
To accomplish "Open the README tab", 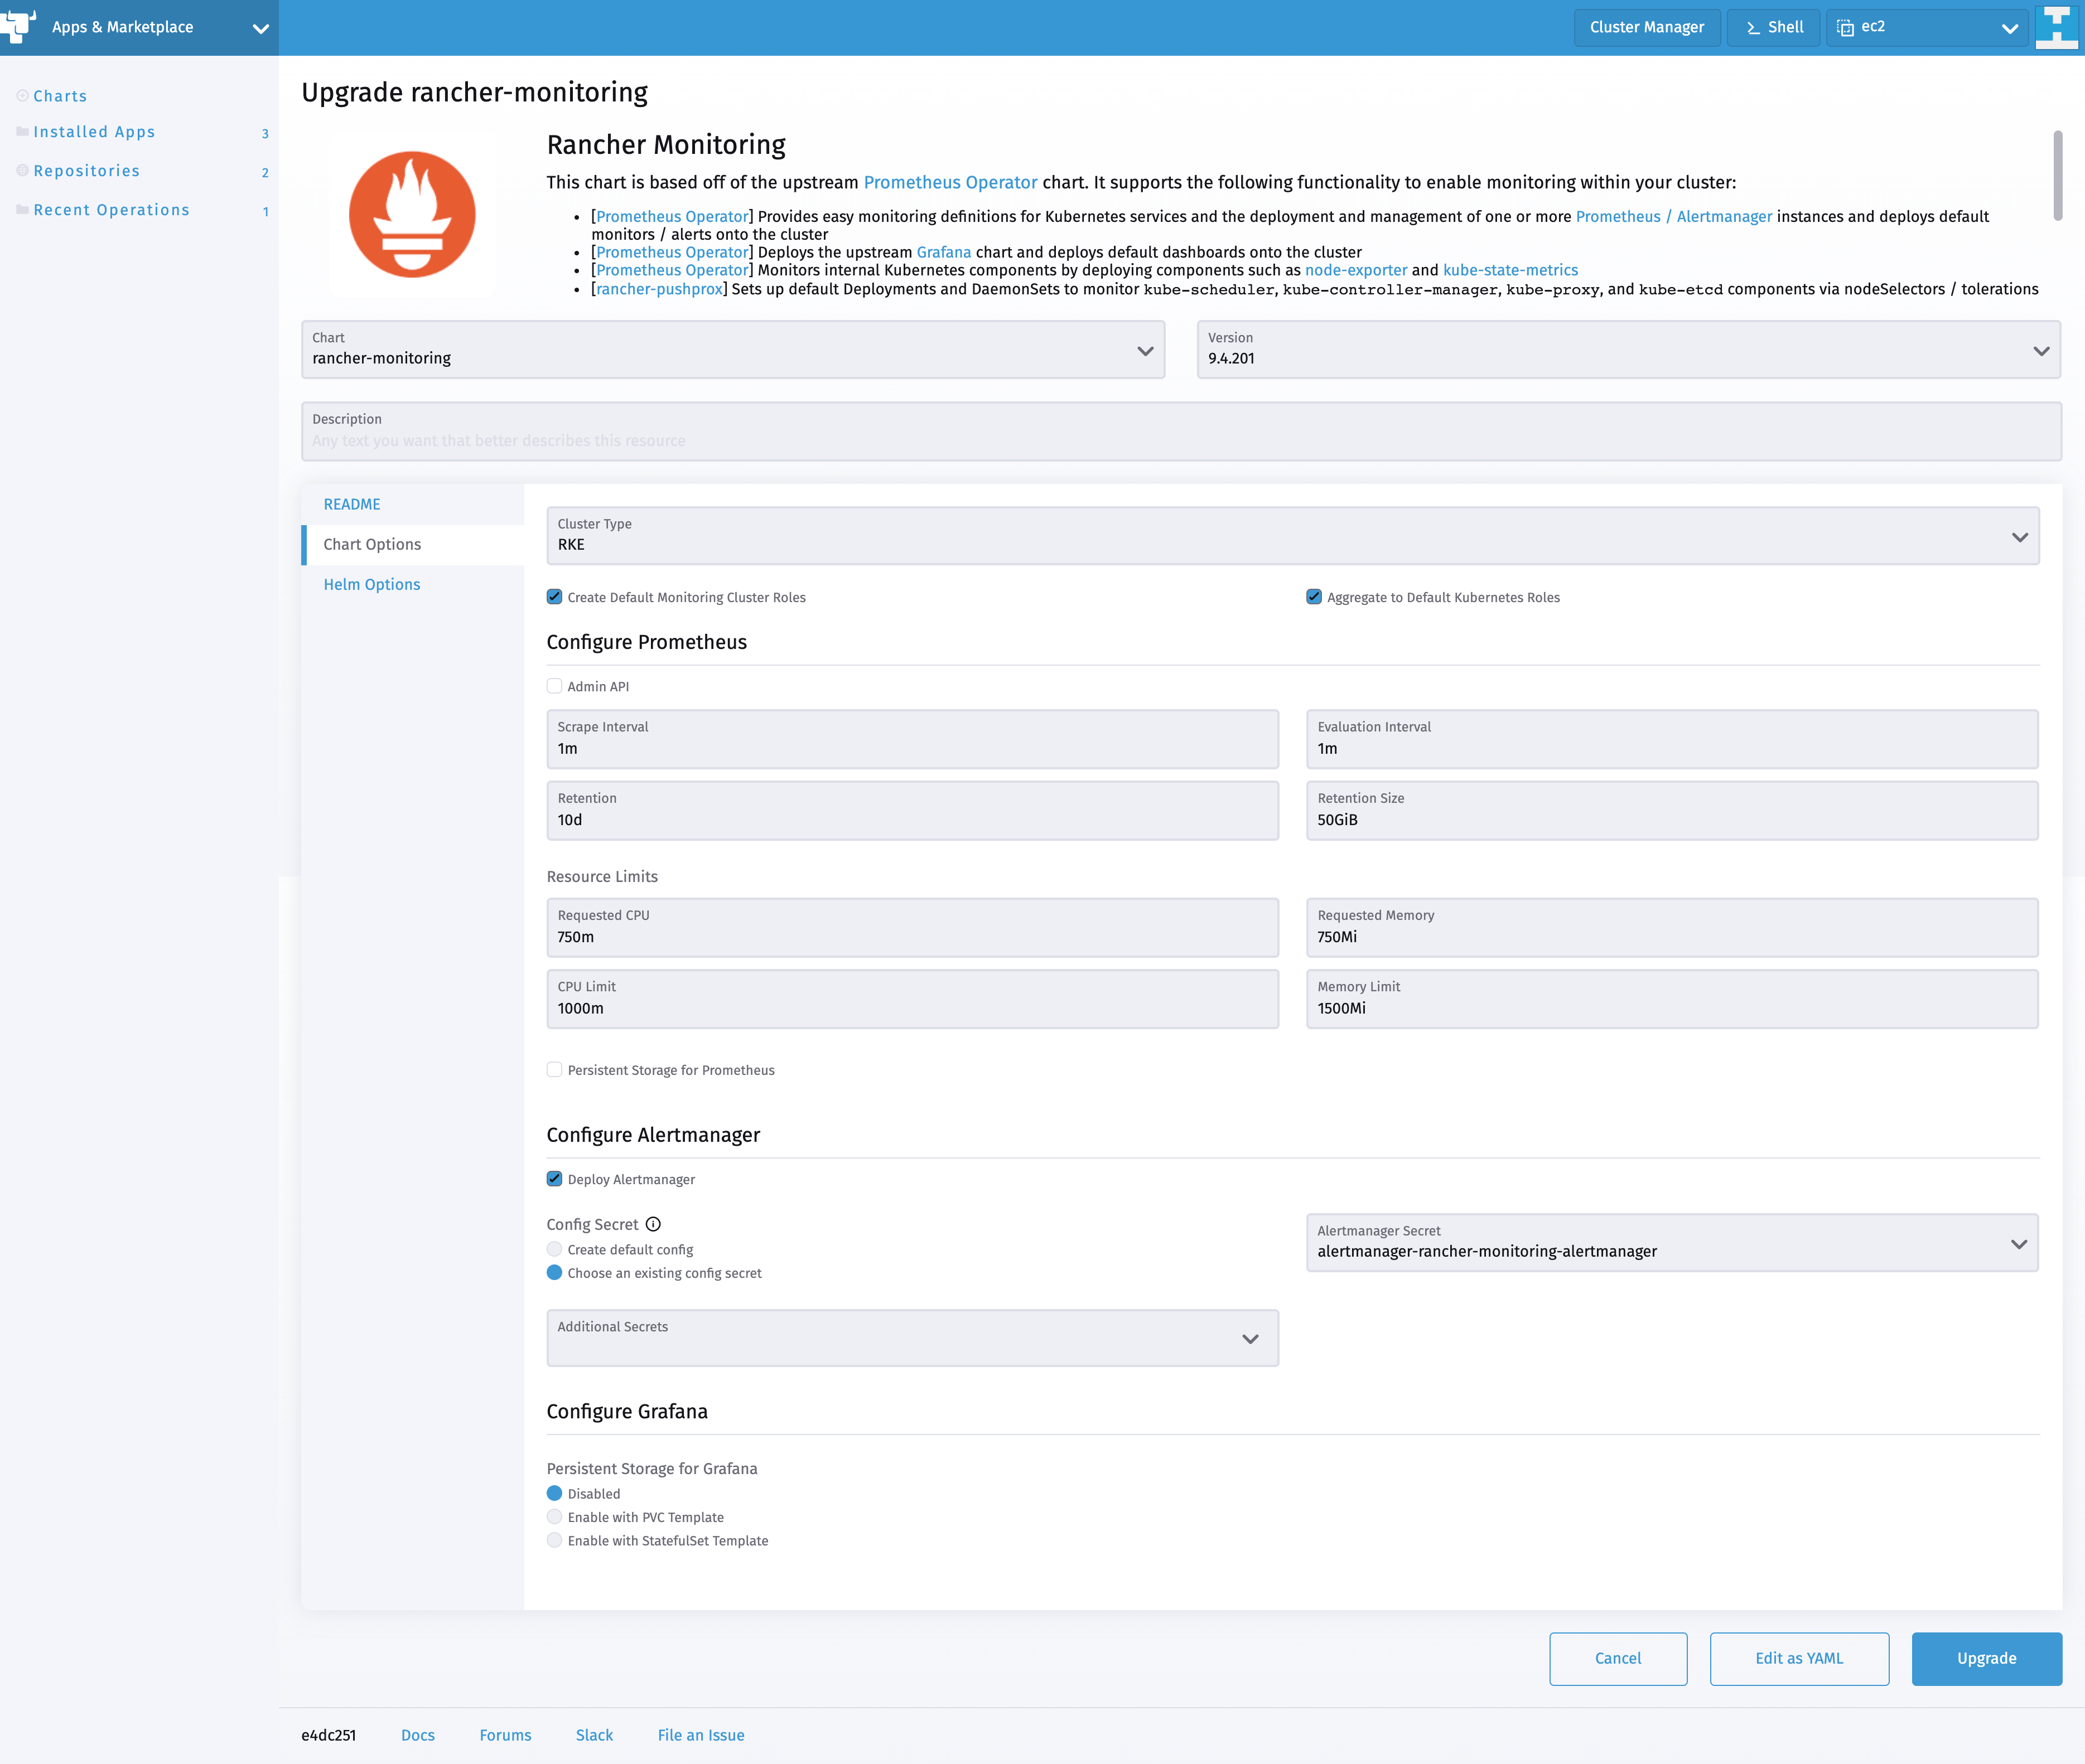I will pos(351,504).
